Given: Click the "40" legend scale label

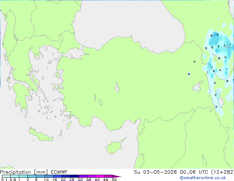Looking at the screenshot, I should [97, 180].
